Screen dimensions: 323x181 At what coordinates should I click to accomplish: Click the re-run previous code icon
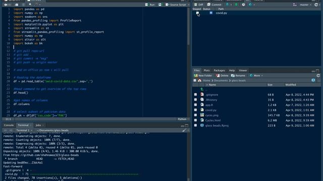[160, 5]
